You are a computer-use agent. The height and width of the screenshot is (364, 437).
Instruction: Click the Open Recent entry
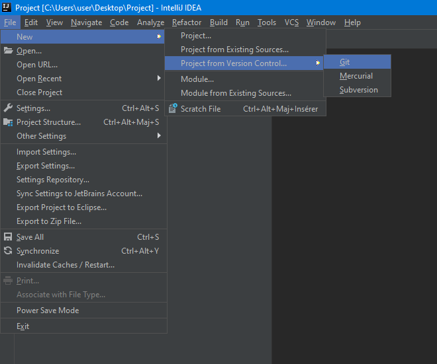coord(83,79)
